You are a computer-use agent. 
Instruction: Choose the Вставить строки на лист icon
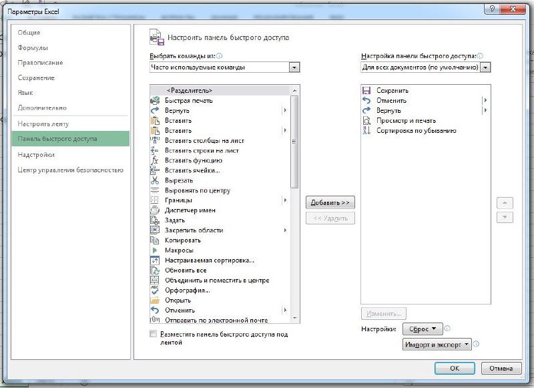click(x=155, y=150)
